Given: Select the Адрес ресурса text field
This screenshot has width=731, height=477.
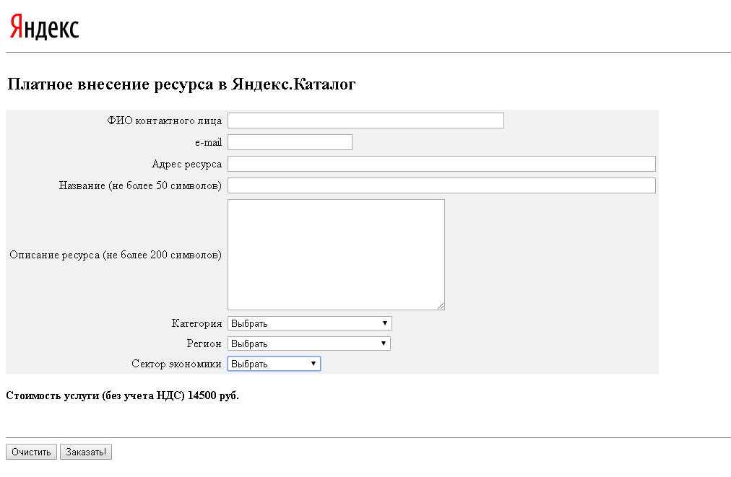Looking at the screenshot, I should point(441,164).
